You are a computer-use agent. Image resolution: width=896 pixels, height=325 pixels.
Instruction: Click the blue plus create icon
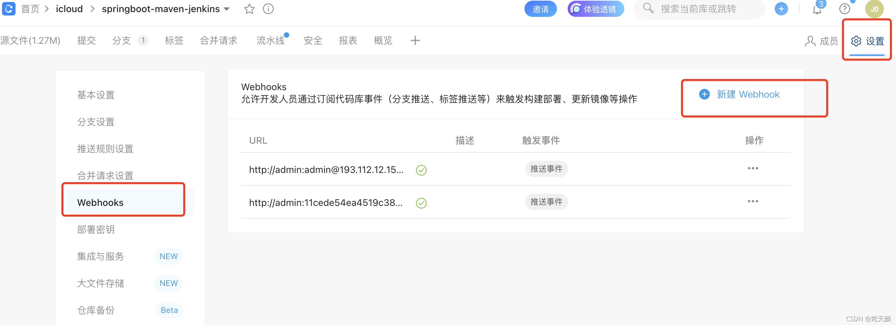tap(781, 9)
